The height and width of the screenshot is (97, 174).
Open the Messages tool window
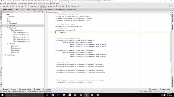47,89
